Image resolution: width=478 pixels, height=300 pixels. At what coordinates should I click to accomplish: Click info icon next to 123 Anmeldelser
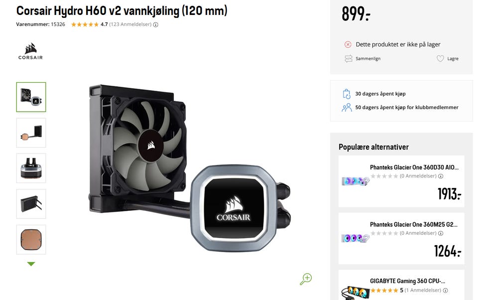point(156,25)
